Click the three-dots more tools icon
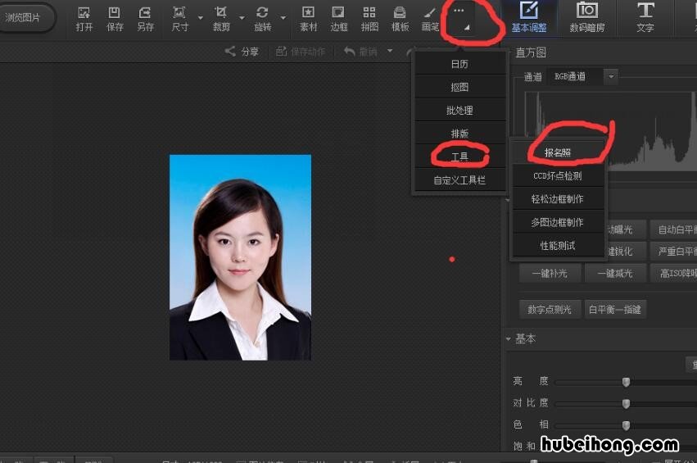The height and width of the screenshot is (463, 697). (459, 10)
